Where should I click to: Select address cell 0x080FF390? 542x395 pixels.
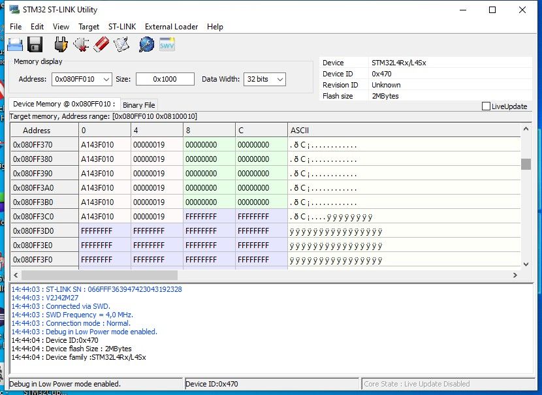tap(44, 174)
